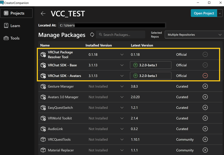Click latest version 1.10.1 for VRCQuestTools
The image size is (224, 155).
[x=135, y=139]
